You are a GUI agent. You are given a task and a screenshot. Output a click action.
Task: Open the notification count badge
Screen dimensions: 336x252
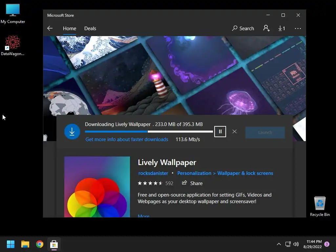327,244
